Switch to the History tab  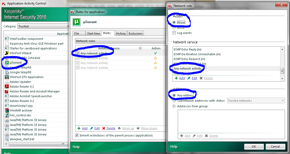(120, 33)
